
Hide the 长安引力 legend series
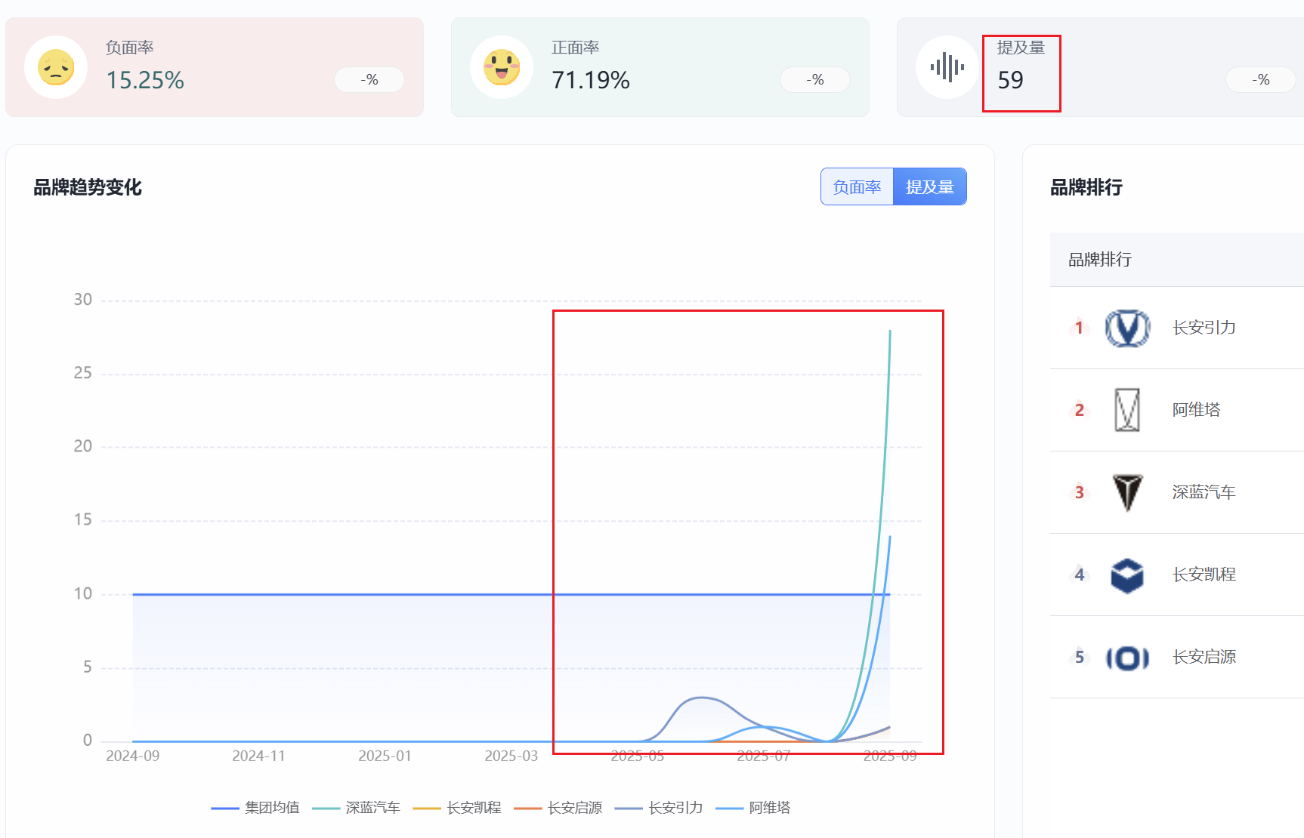pos(660,808)
